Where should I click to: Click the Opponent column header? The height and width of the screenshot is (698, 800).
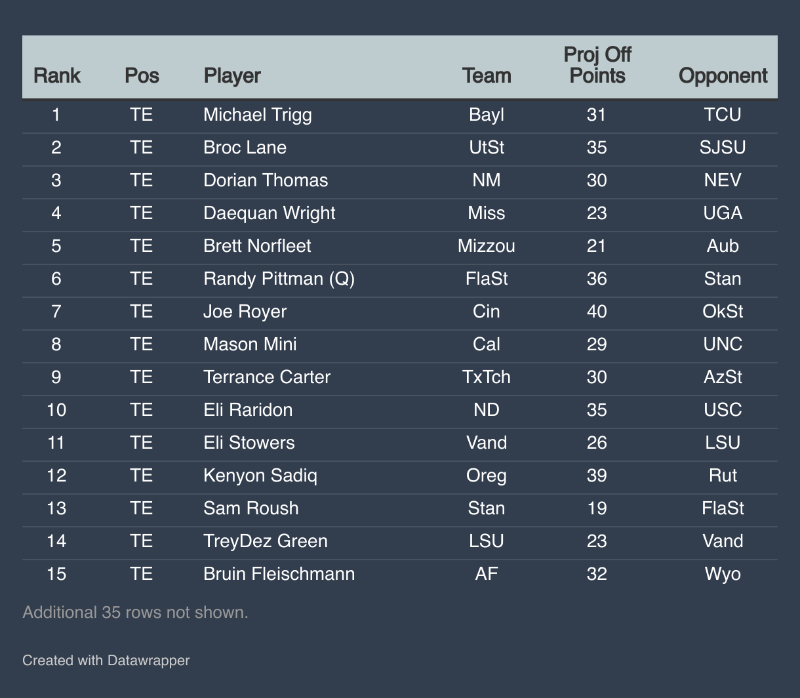coord(723,75)
